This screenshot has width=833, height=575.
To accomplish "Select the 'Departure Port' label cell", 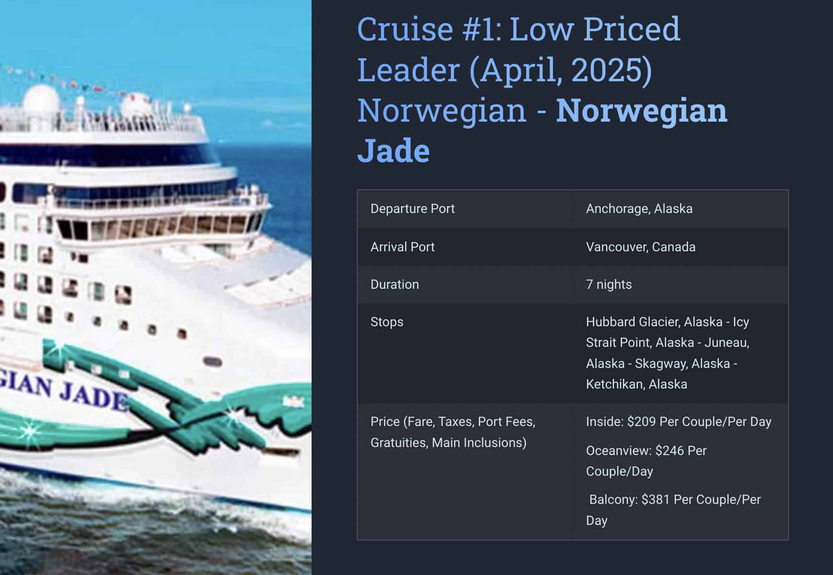I will (x=412, y=209).
